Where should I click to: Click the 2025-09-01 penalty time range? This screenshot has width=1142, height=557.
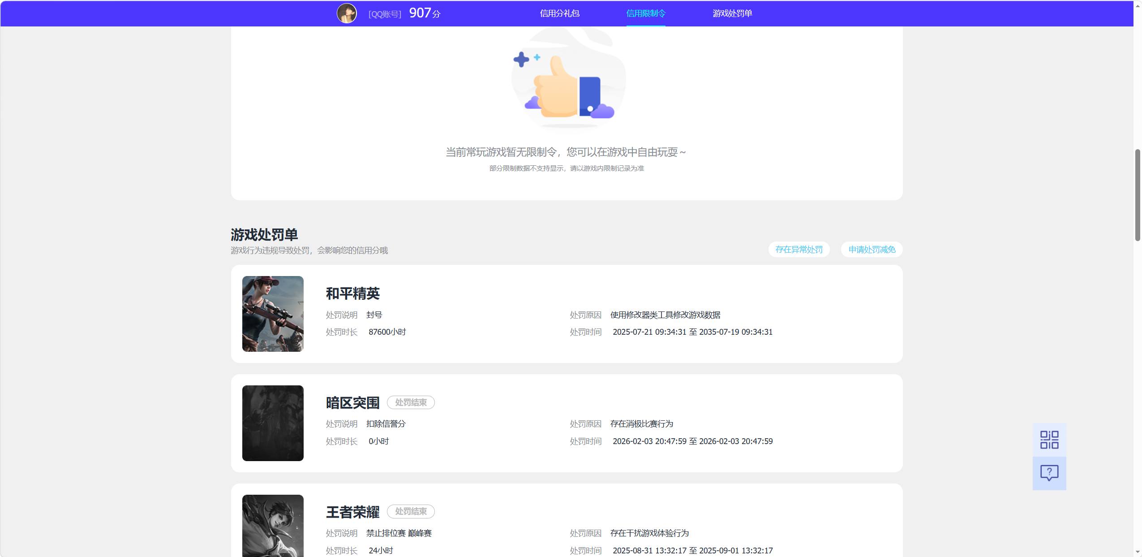(692, 551)
